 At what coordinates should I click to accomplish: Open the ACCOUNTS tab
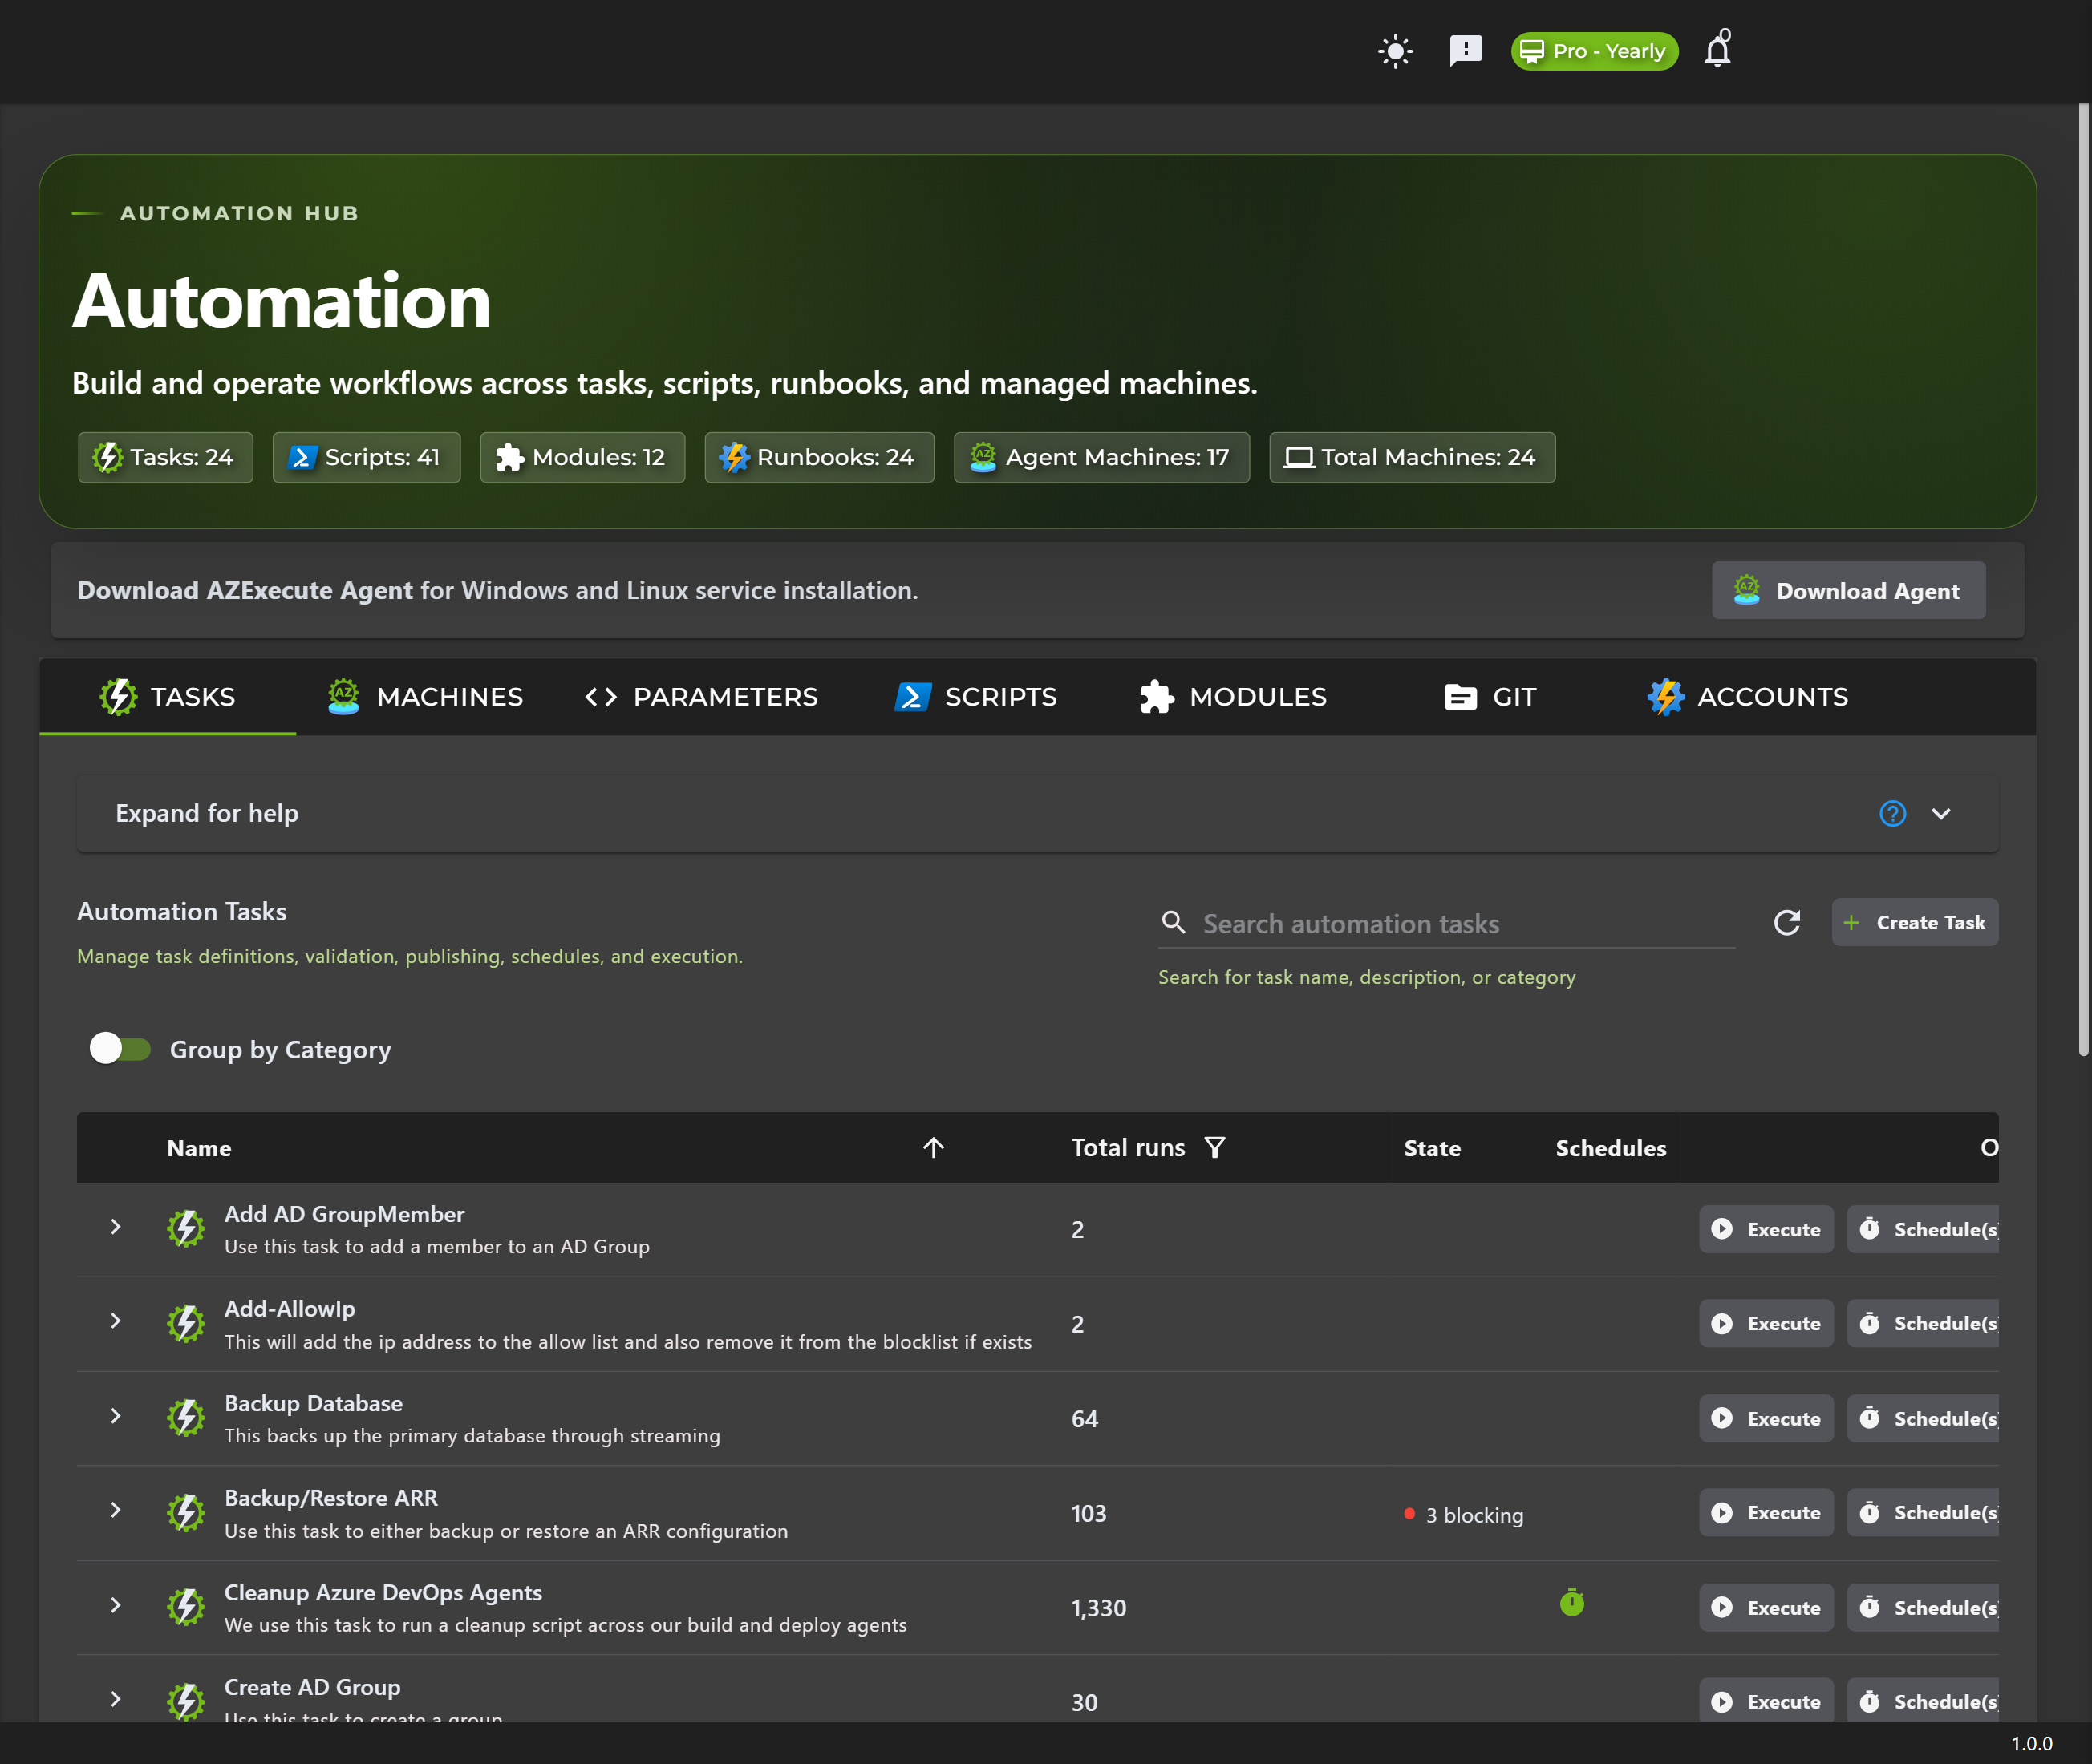tap(1748, 697)
